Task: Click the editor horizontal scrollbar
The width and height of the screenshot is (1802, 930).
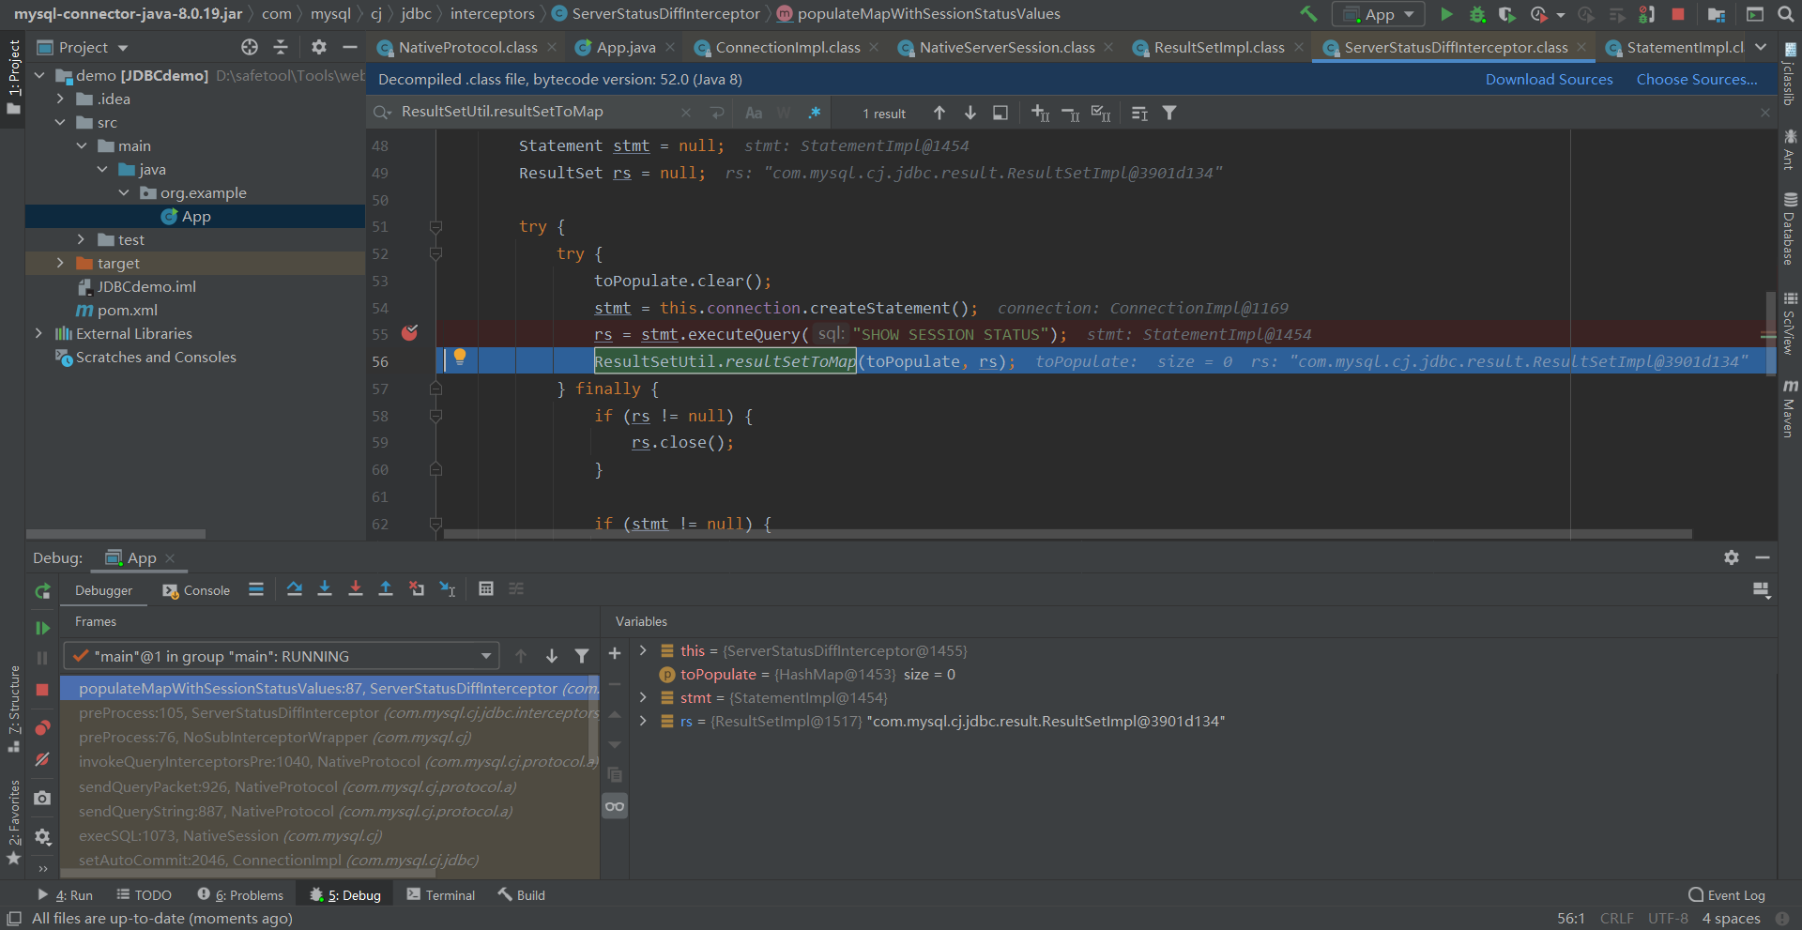Action: point(1067,534)
